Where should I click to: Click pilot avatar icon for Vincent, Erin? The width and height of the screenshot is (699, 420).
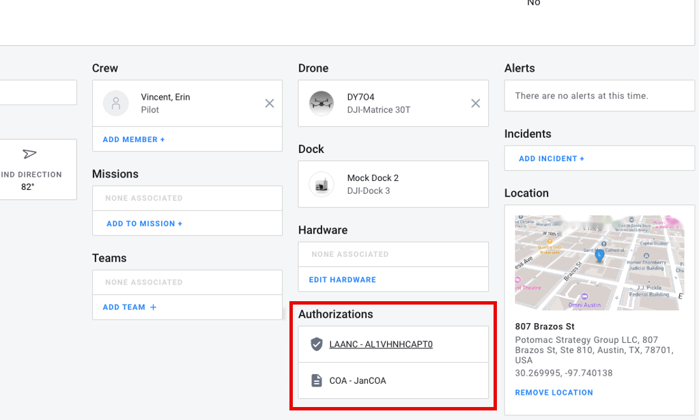pyautogui.click(x=116, y=103)
